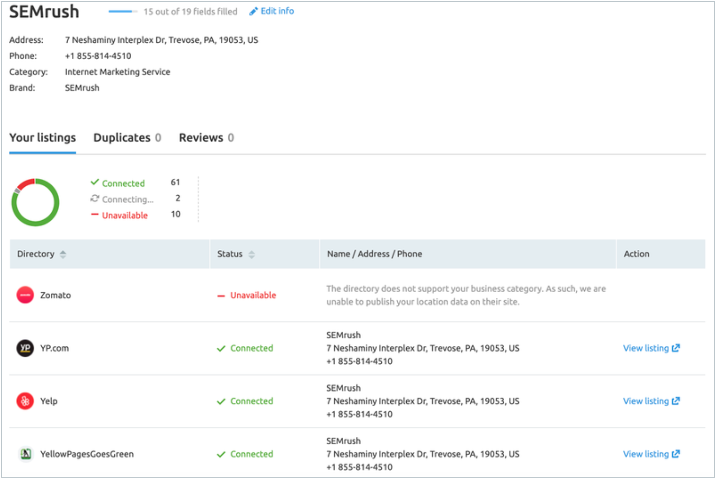
Task: Click SEMrush name in YellowPagesGoesGreen row
Action: tap(344, 441)
